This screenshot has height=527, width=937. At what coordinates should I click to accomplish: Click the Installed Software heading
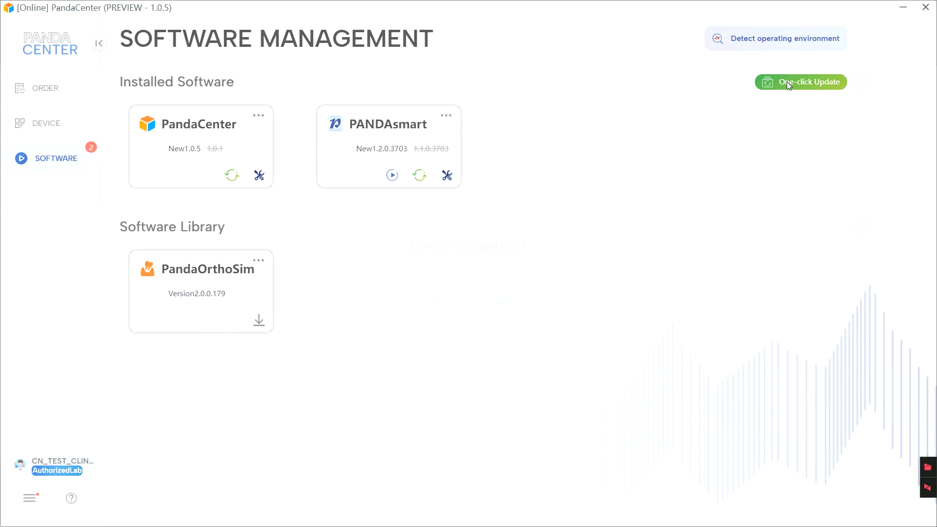177,81
